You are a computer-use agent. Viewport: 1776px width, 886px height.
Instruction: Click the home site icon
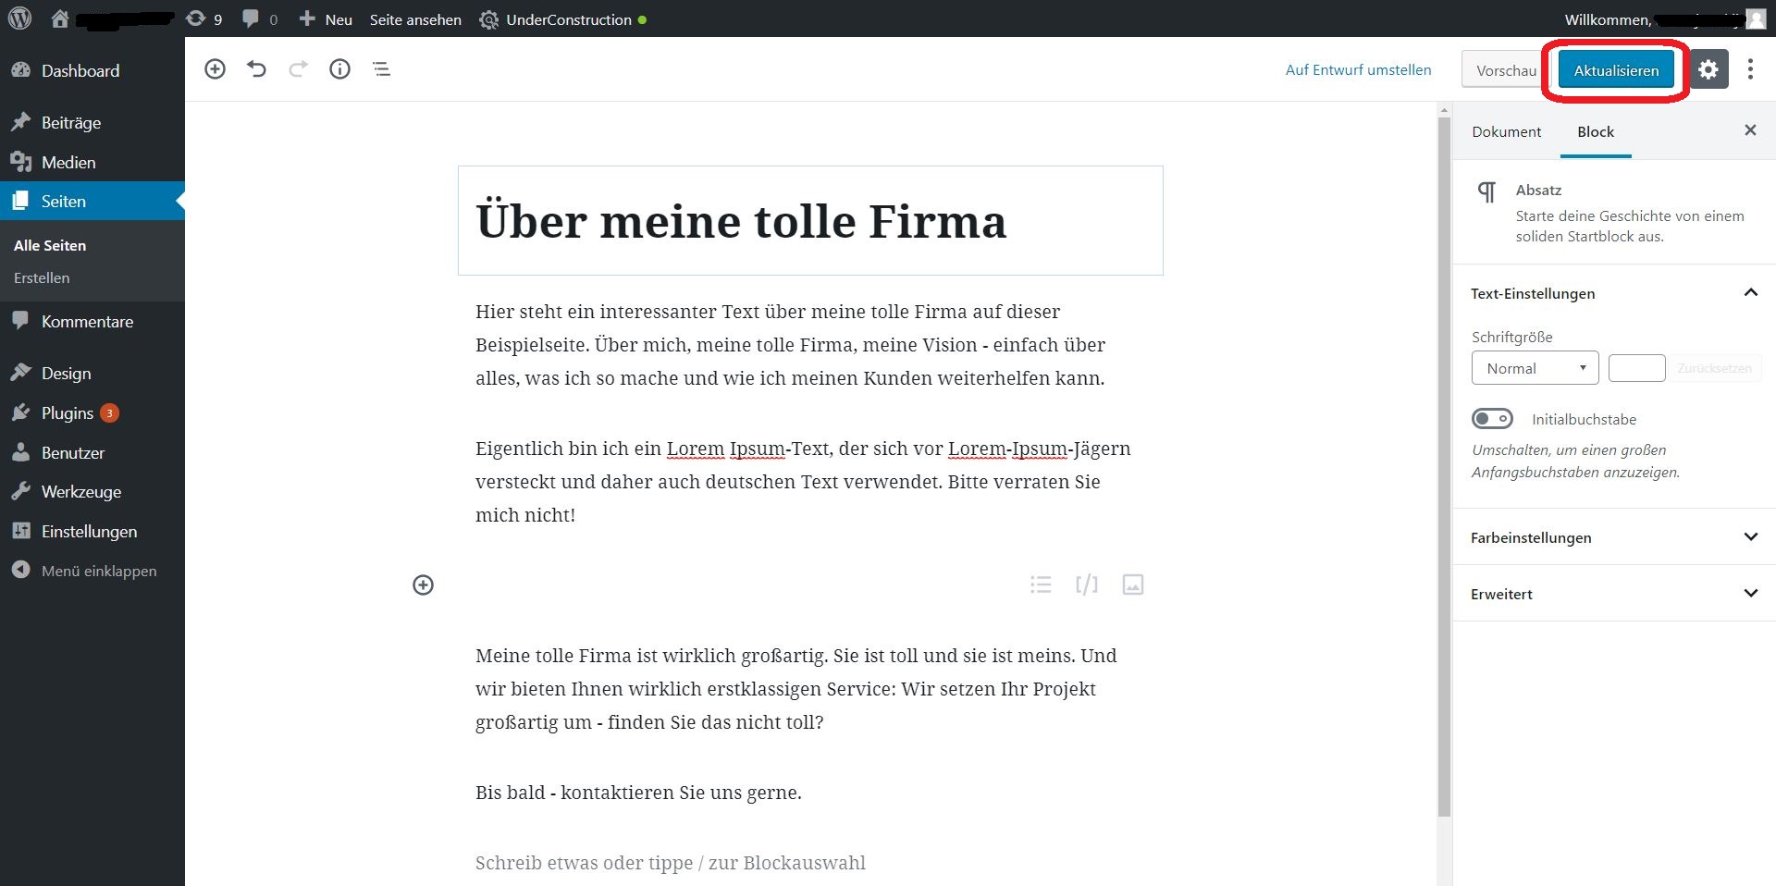pyautogui.click(x=60, y=18)
